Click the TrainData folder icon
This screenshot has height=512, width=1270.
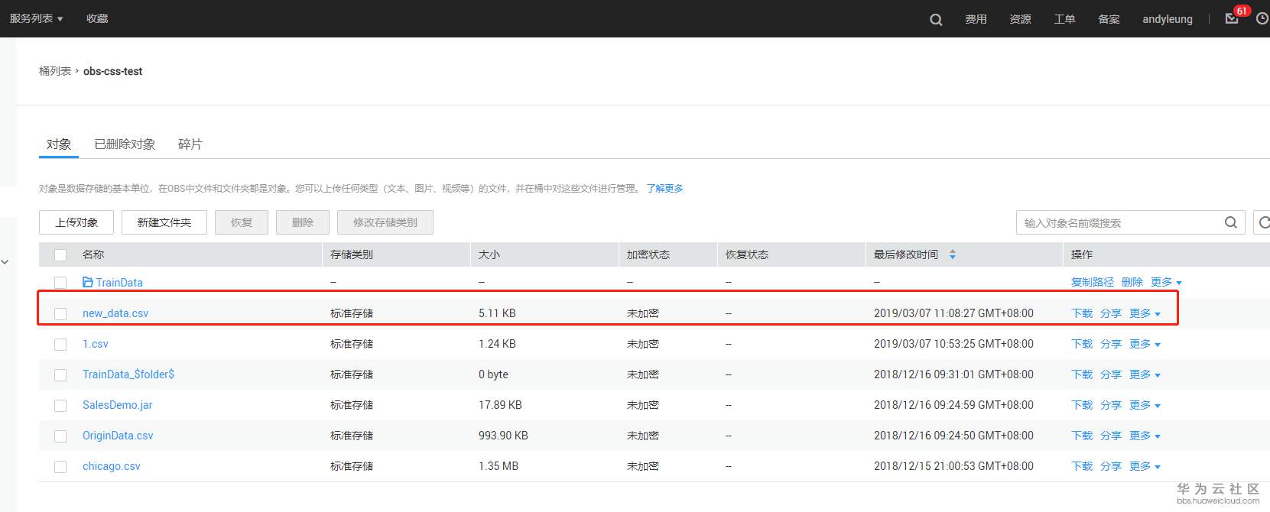pos(88,282)
